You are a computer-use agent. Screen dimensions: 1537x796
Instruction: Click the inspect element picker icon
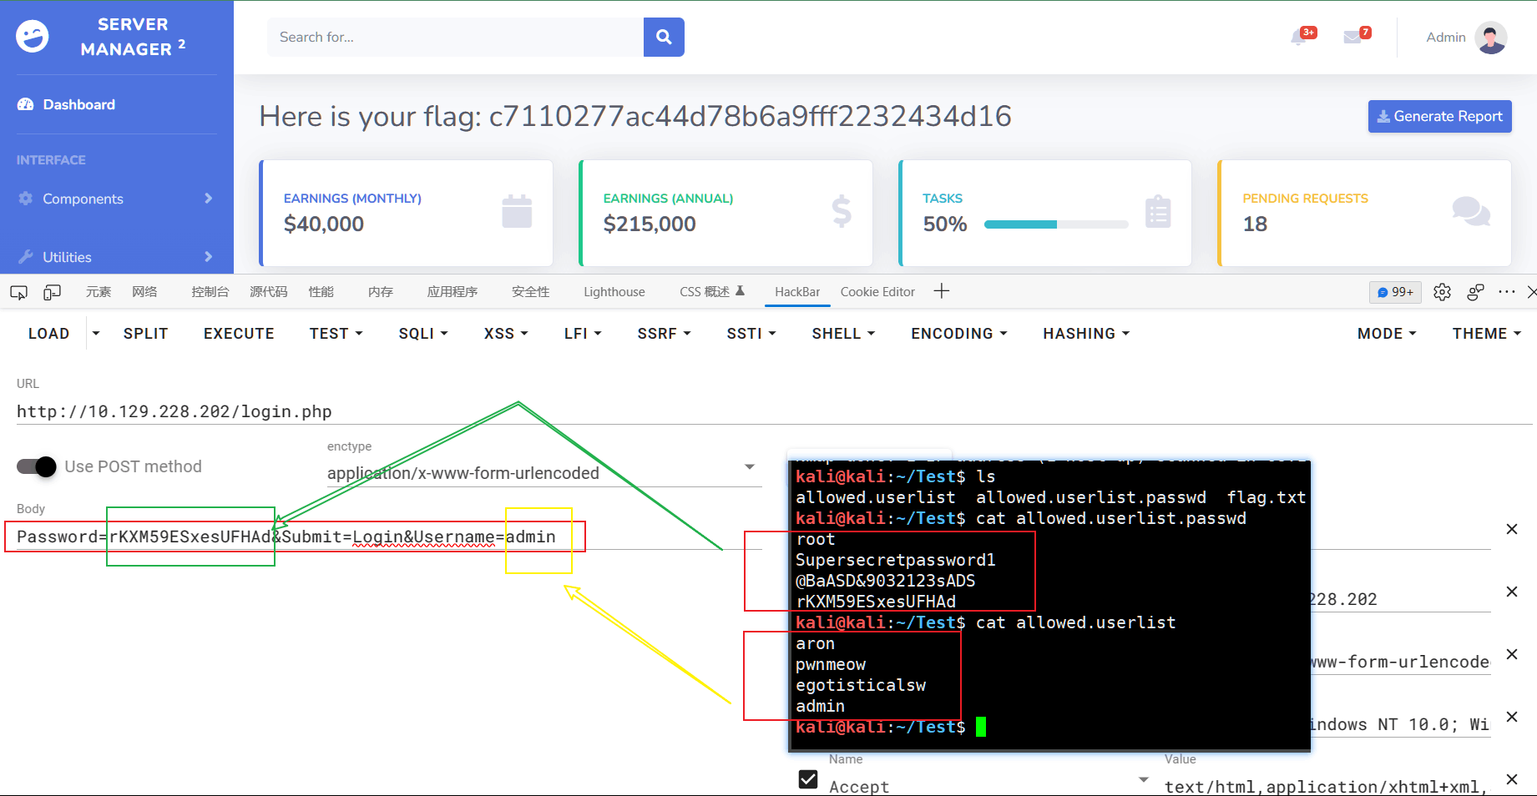(18, 292)
